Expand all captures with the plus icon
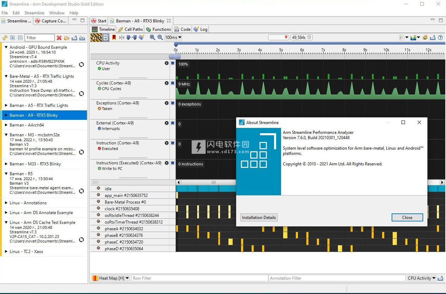 pyautogui.click(x=13, y=38)
